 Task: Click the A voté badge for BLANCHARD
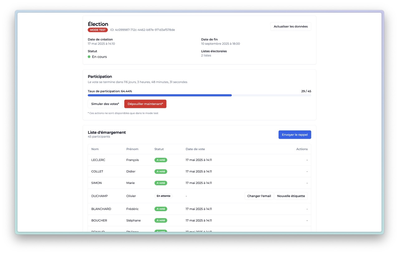click(161, 209)
